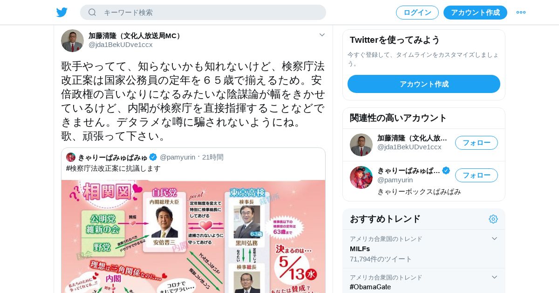Follow @pamyurin with フォロー button

(x=477, y=175)
